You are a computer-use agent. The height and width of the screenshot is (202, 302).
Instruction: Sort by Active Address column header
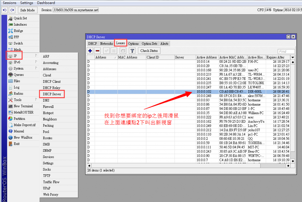(207, 57)
